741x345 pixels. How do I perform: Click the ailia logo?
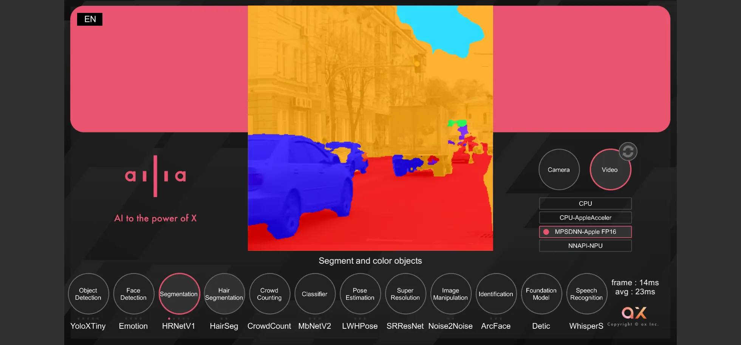click(x=155, y=176)
